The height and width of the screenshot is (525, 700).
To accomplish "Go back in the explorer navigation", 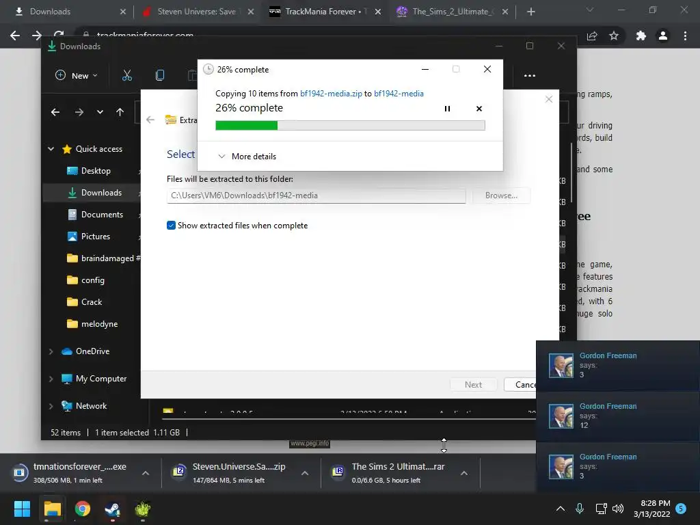I will pyautogui.click(x=55, y=112).
